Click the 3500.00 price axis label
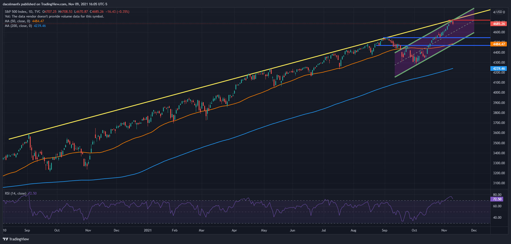 [499, 143]
